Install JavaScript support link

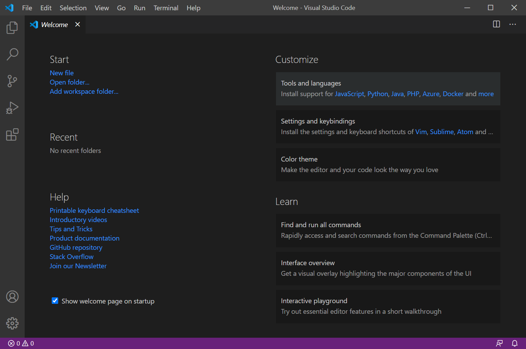tap(349, 94)
